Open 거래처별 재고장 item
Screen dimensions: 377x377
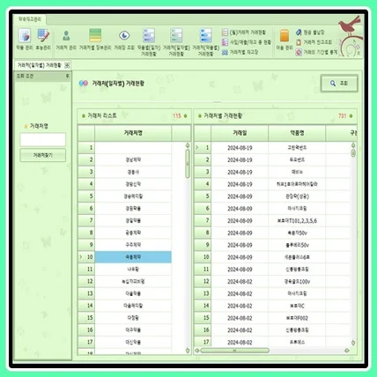tap(240, 52)
